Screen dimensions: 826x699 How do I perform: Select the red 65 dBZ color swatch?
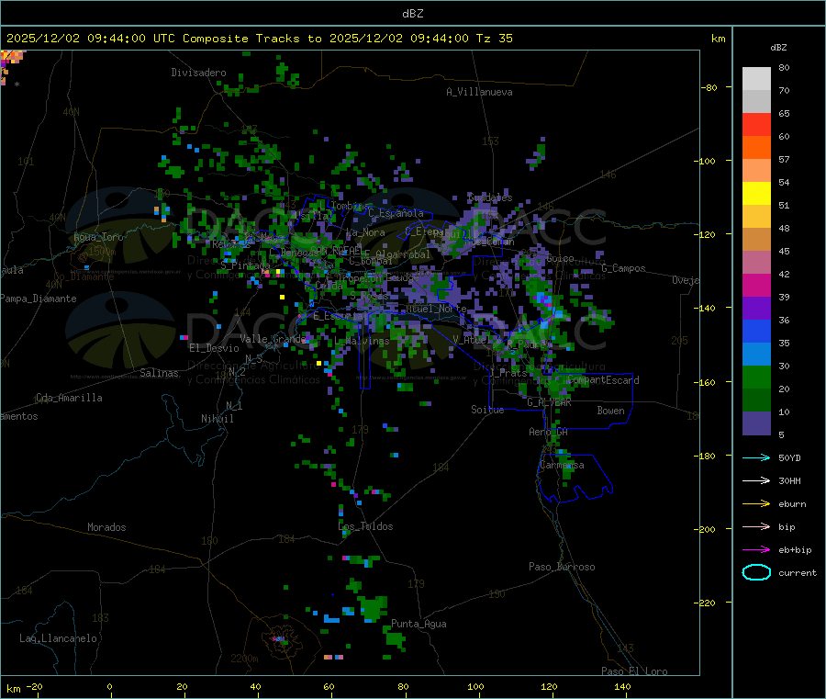pos(756,124)
